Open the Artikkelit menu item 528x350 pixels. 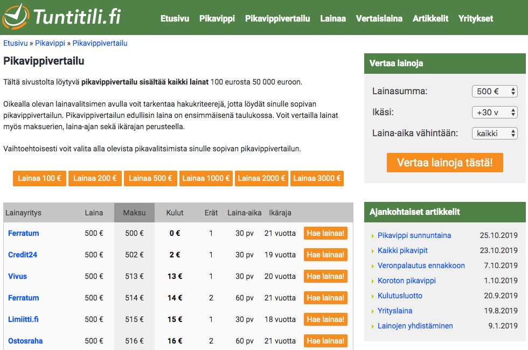click(430, 18)
